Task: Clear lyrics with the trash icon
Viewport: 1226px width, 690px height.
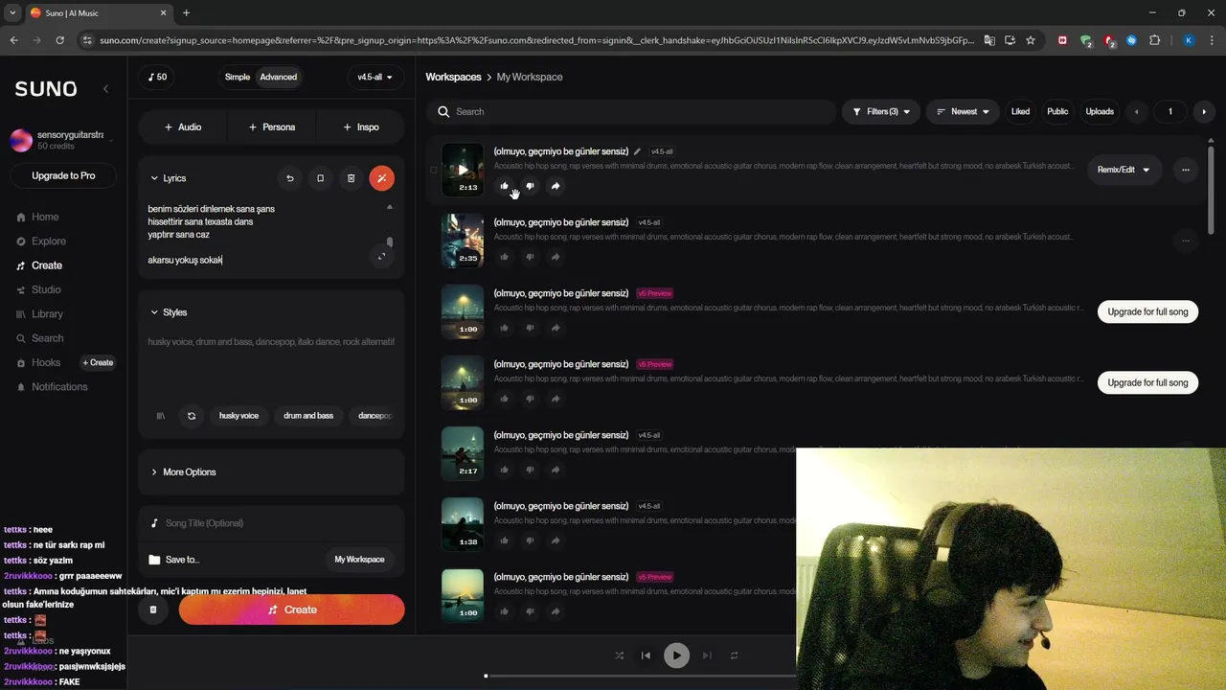Action: (351, 178)
